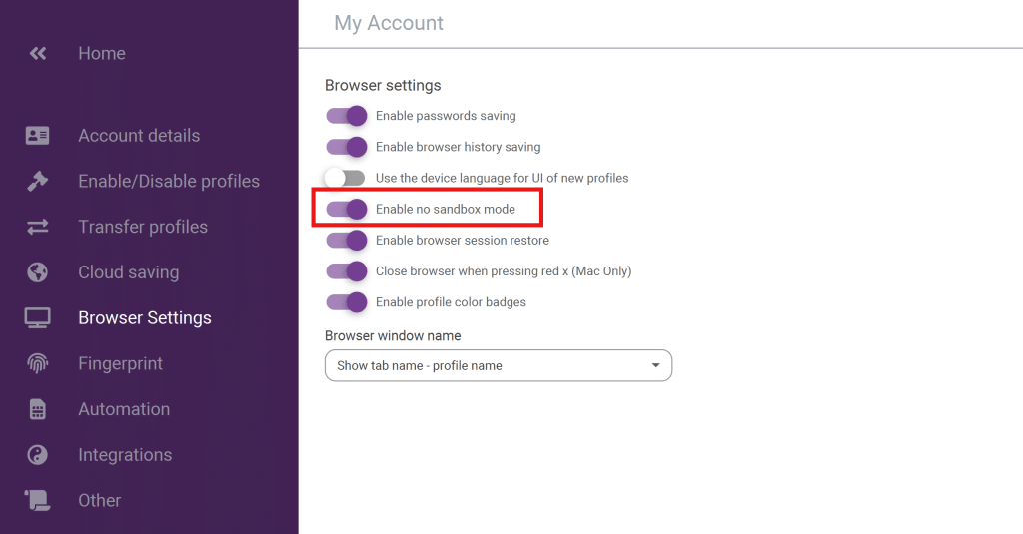Toggle Enable profile color badges switch
1023x534 pixels.
pos(346,302)
